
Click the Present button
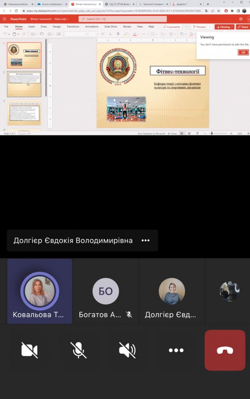pos(199,27)
